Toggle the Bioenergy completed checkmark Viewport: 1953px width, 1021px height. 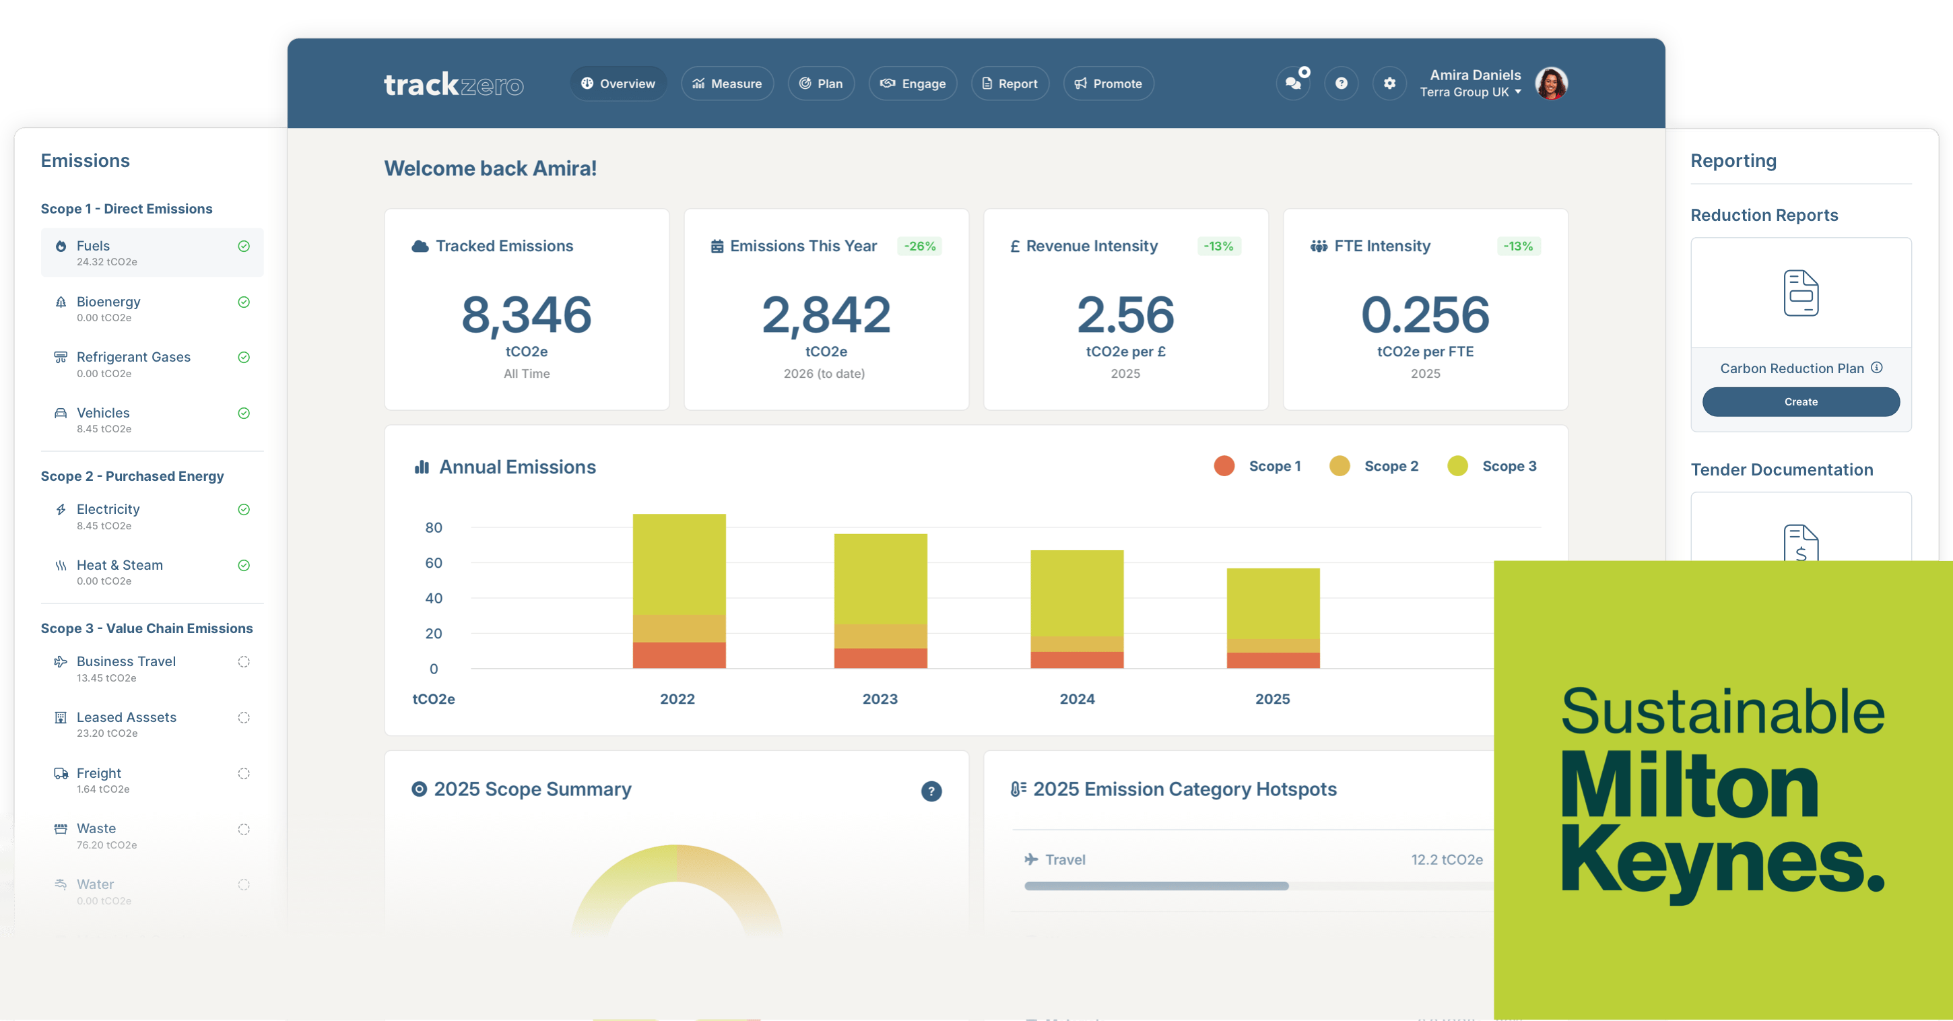(244, 302)
